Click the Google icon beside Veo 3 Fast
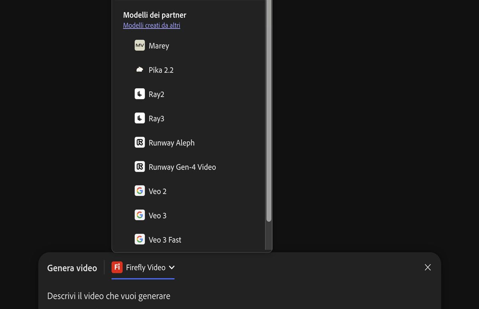Image resolution: width=479 pixels, height=309 pixels. pos(140,240)
